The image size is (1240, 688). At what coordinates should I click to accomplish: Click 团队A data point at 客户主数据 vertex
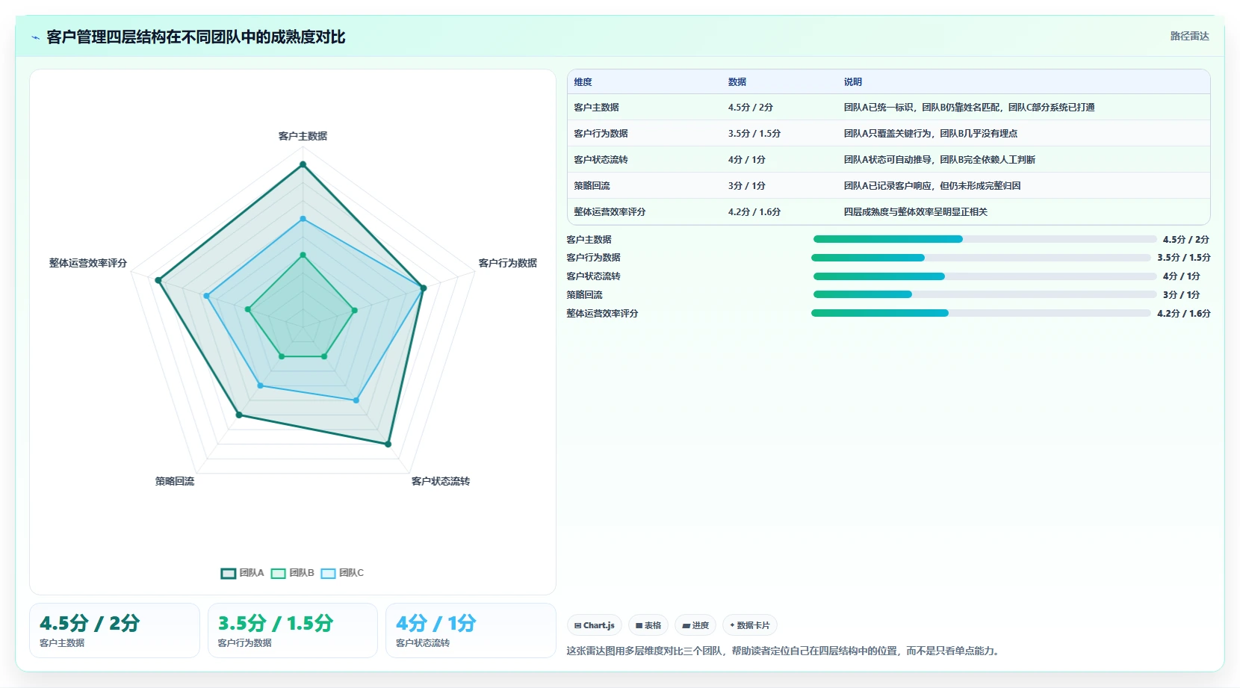click(x=303, y=164)
